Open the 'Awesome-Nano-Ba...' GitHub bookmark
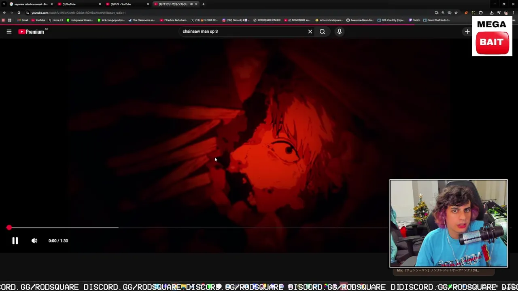Image resolution: width=518 pixels, height=291 pixels. click(360, 20)
